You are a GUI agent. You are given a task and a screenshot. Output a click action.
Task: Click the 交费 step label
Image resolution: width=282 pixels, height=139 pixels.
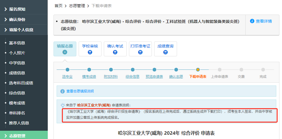(x=241, y=77)
